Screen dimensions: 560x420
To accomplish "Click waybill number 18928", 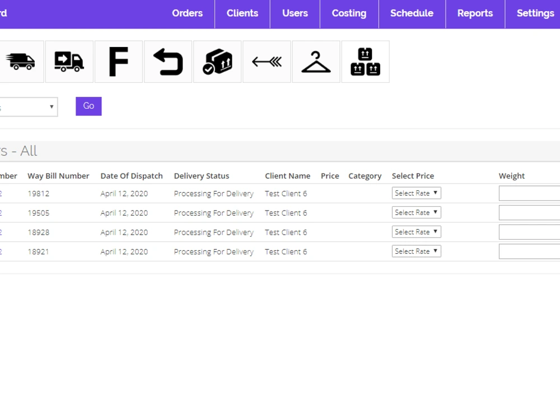I will coord(39,232).
